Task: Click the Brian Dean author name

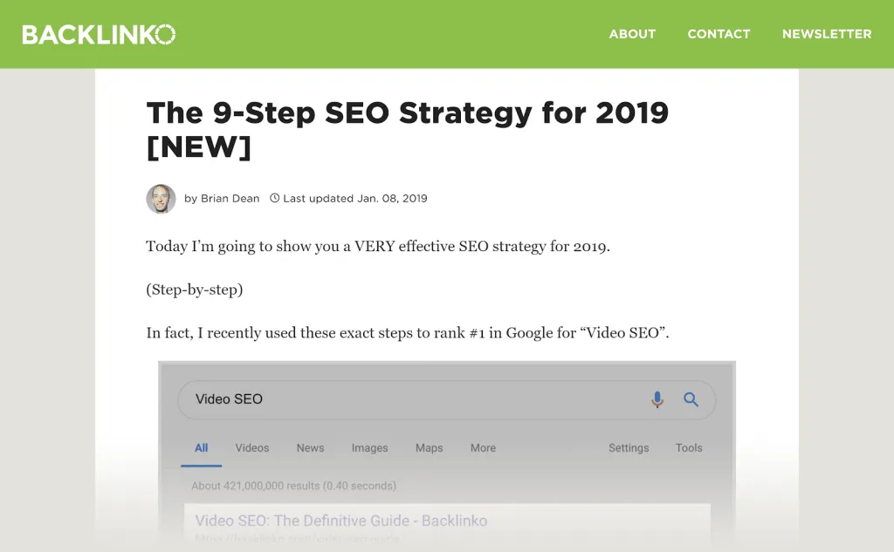Action: 230,199
